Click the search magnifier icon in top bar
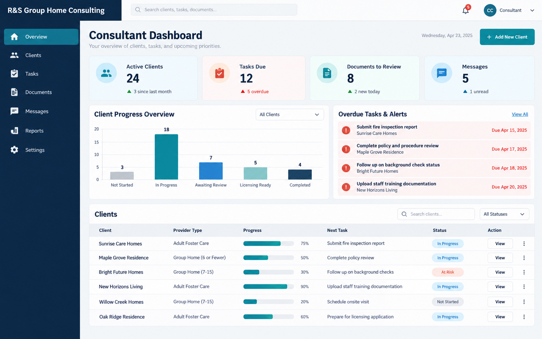The width and height of the screenshot is (542, 339). [x=138, y=10]
